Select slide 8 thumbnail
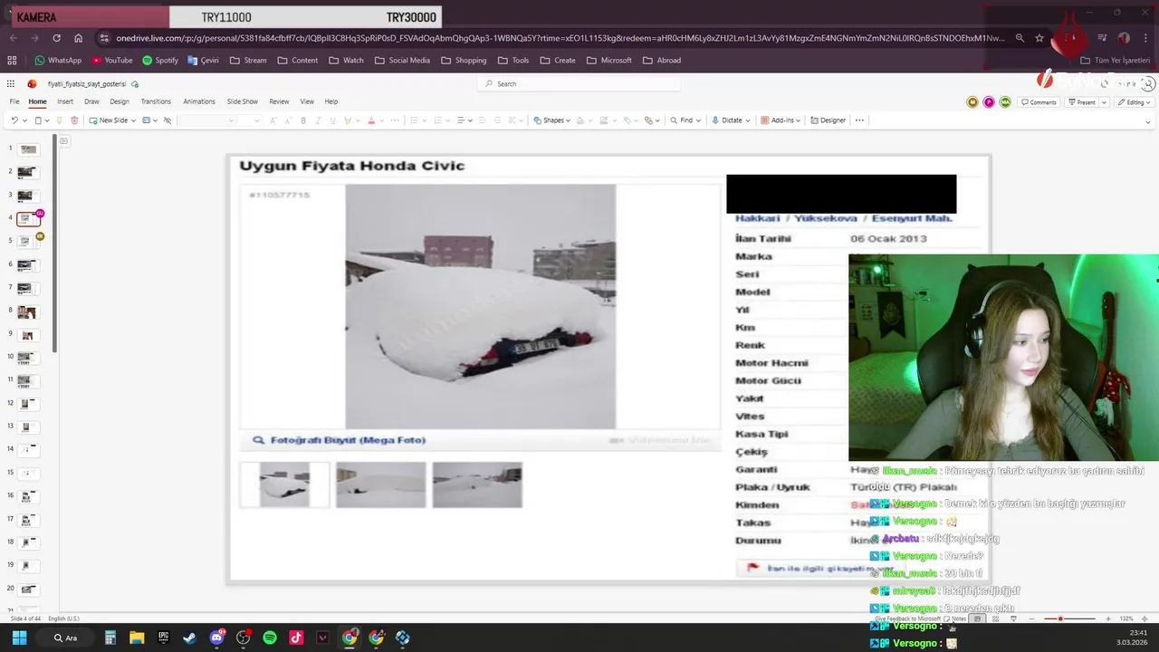This screenshot has width=1159, height=652. click(x=26, y=312)
